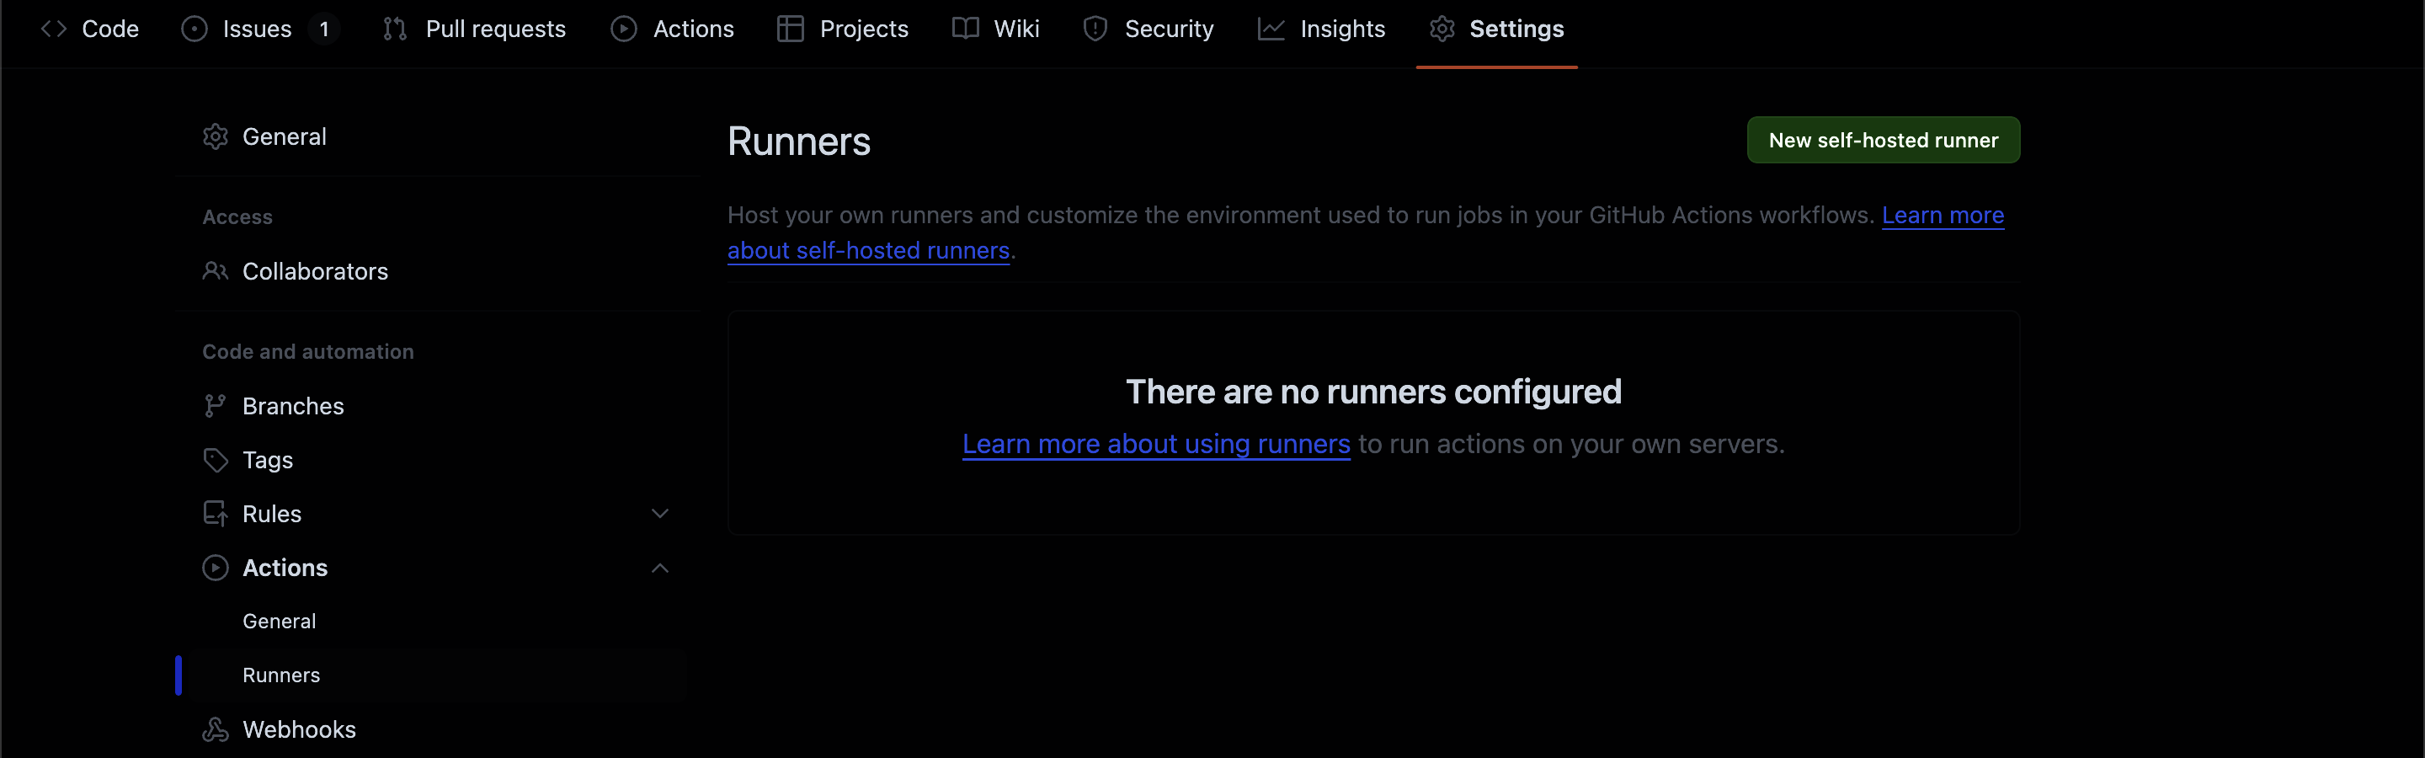2425x758 pixels.
Task: Click the Webhooks icon in sidebar
Action: (x=216, y=729)
